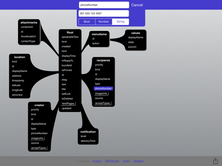
Task: Select created attribute in Root
Action: 66,47
